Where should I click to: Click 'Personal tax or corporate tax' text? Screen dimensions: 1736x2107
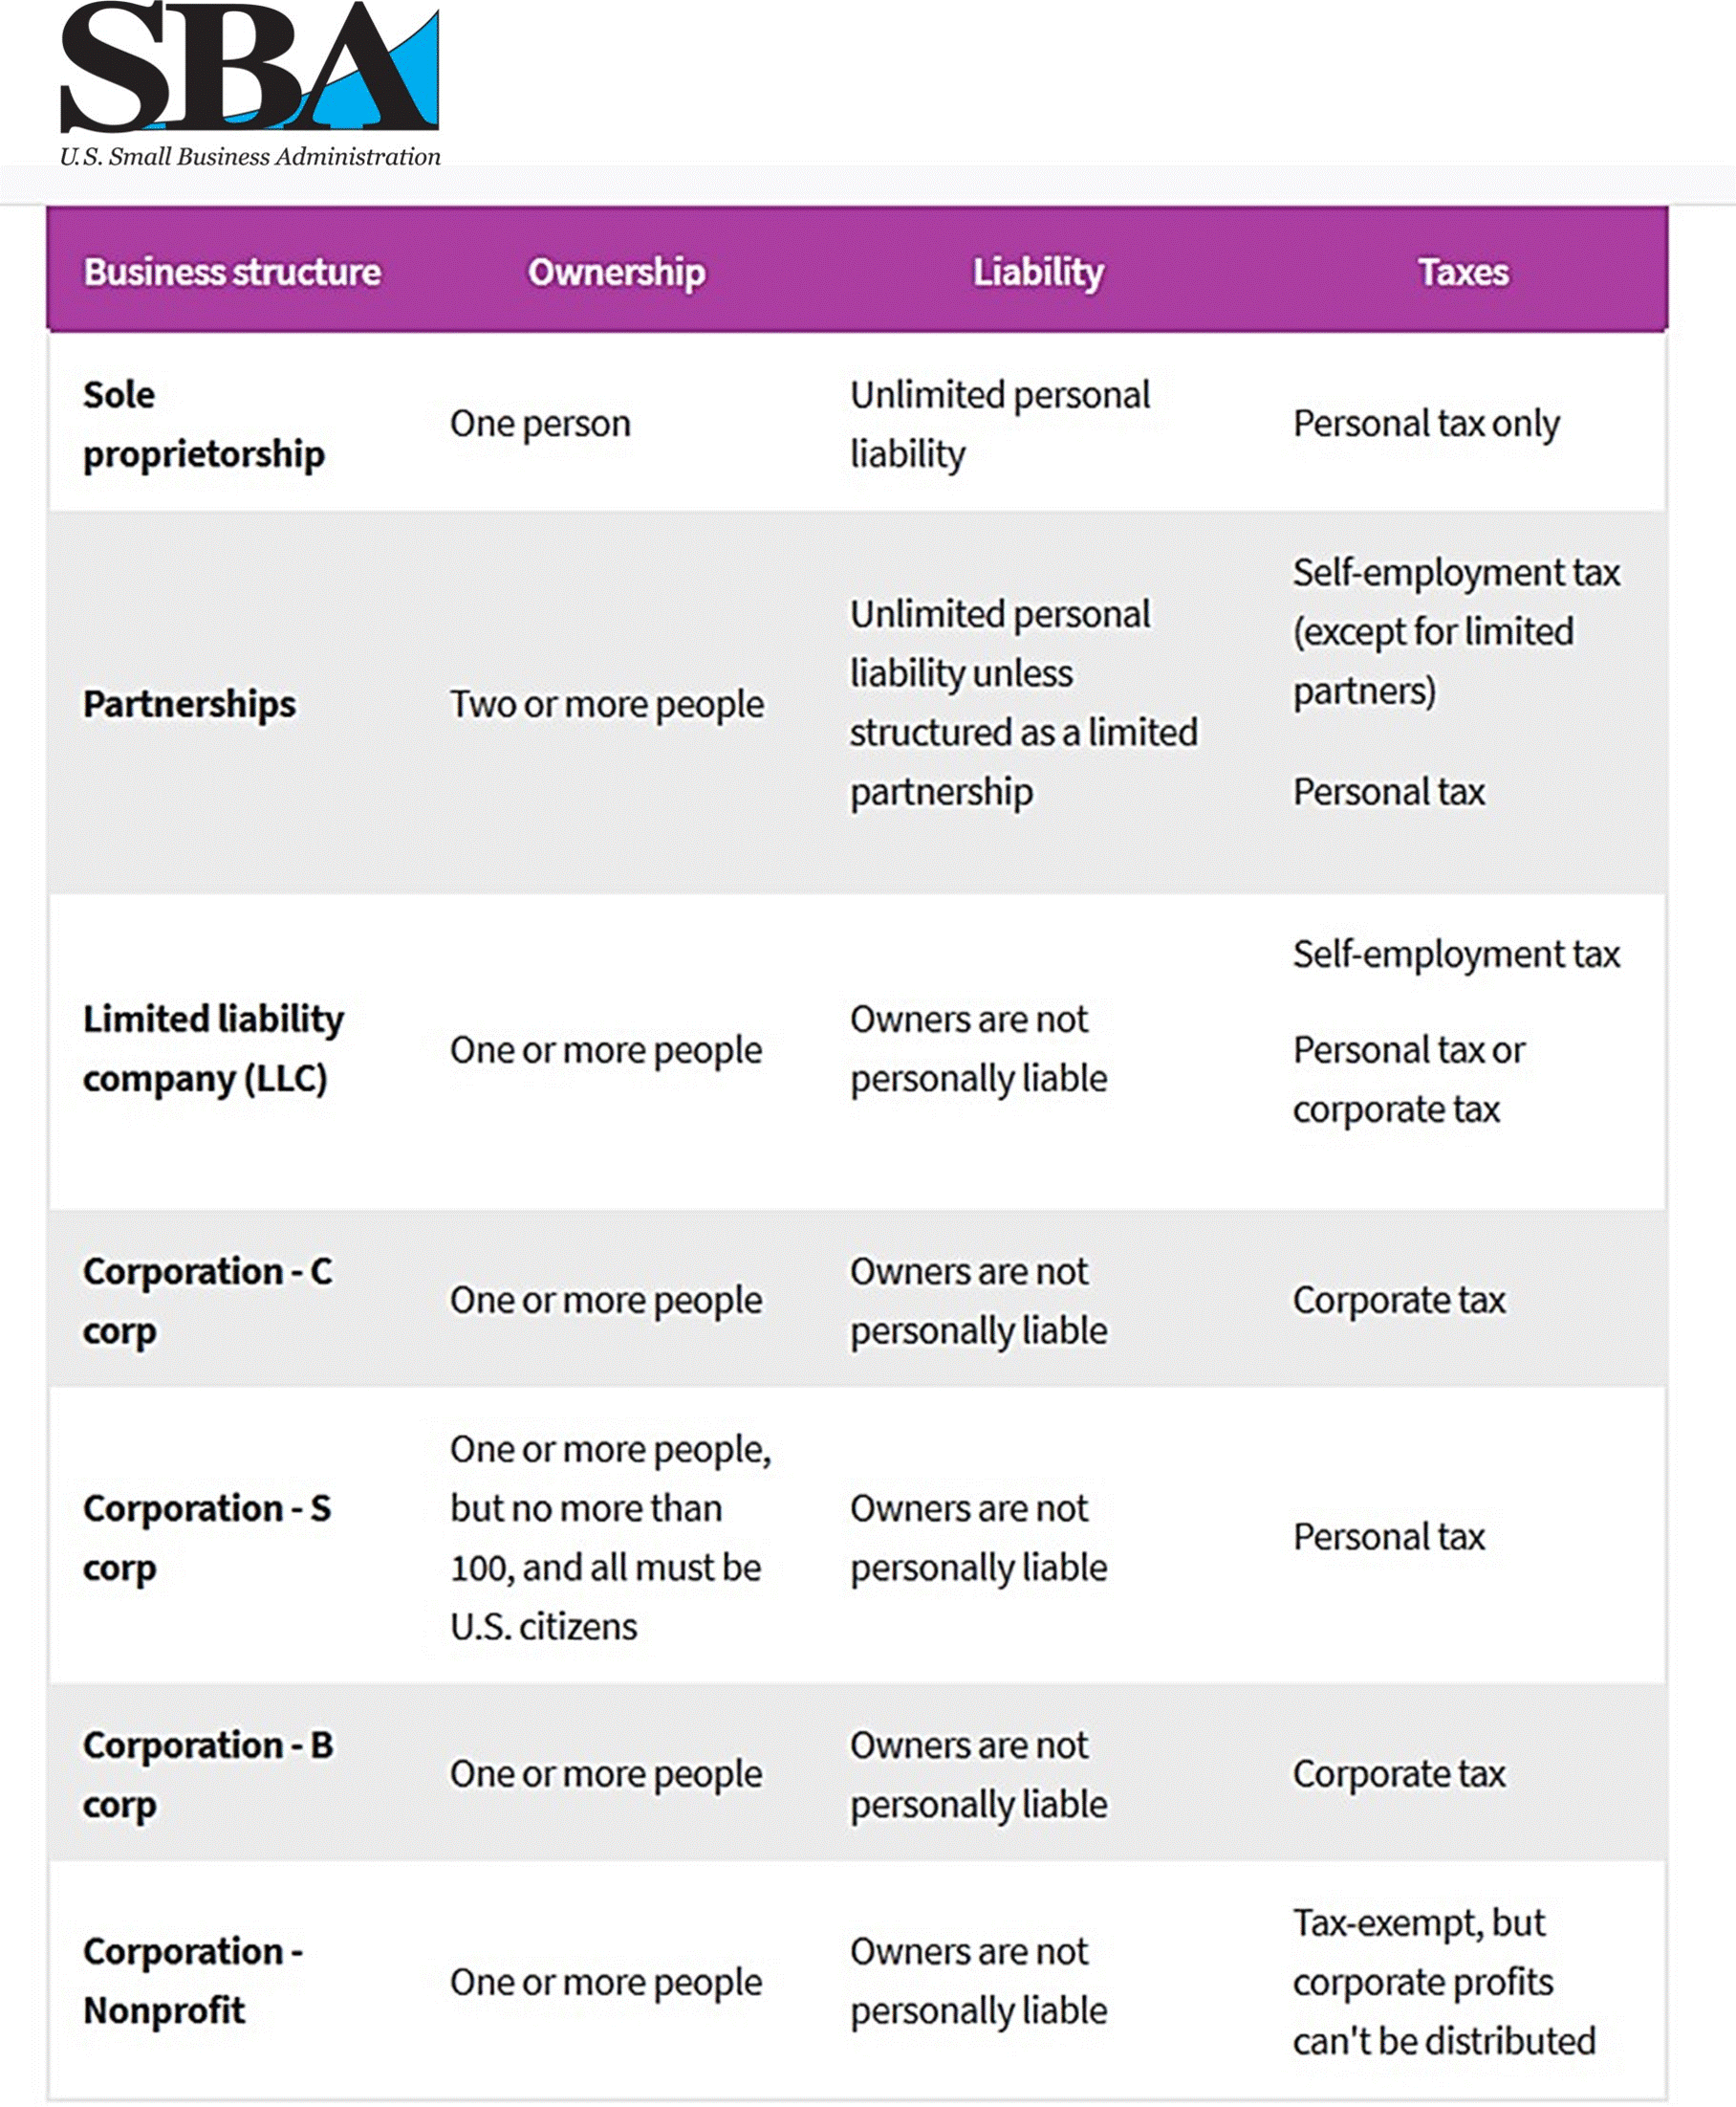[x=1409, y=1080]
